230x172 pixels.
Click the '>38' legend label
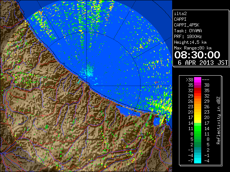189,80
